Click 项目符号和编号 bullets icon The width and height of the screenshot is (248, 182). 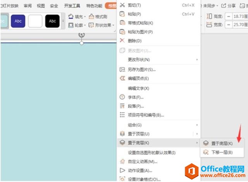[x=122, y=115]
